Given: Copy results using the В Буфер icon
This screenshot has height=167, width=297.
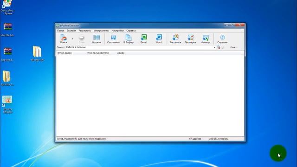Looking at the screenshot, I should [x=129, y=39].
